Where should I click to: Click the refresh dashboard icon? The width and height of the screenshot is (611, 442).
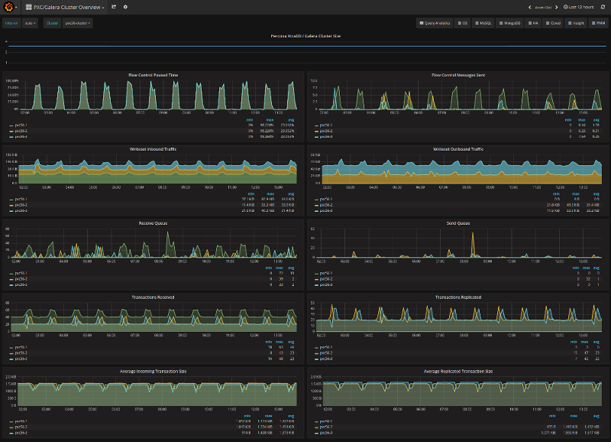[x=602, y=7]
